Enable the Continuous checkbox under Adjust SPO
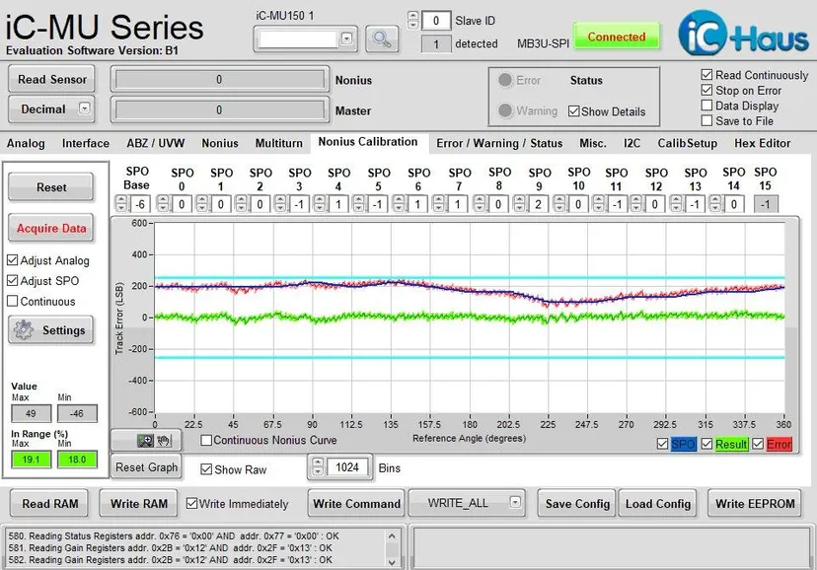 click(13, 301)
